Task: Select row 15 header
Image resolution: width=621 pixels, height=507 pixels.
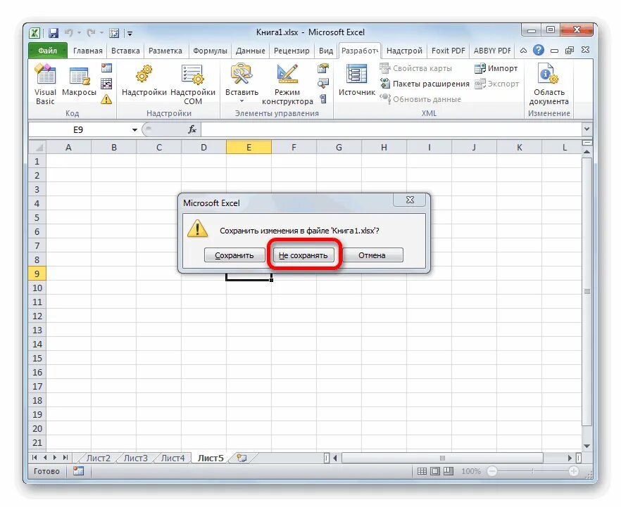Action: [x=37, y=359]
